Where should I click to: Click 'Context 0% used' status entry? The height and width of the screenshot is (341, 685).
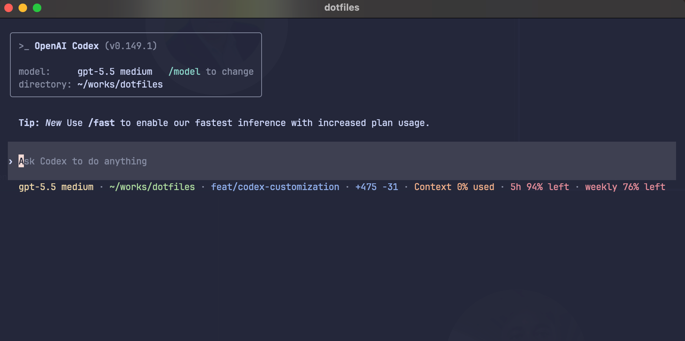click(x=454, y=187)
